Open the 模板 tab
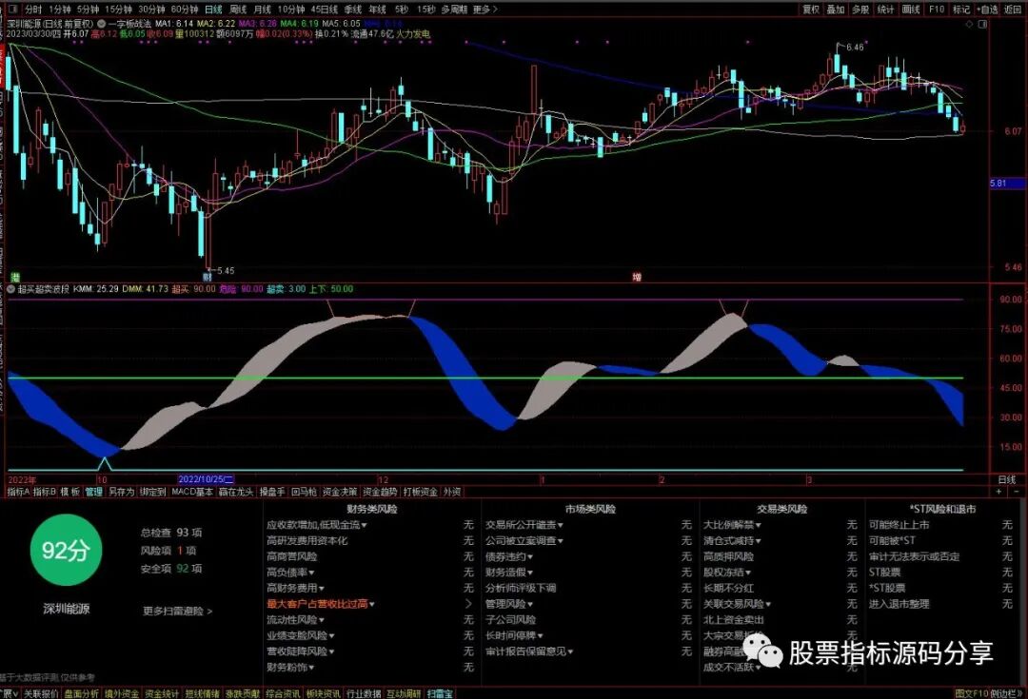The height and width of the screenshot is (699, 1028). pos(70,492)
